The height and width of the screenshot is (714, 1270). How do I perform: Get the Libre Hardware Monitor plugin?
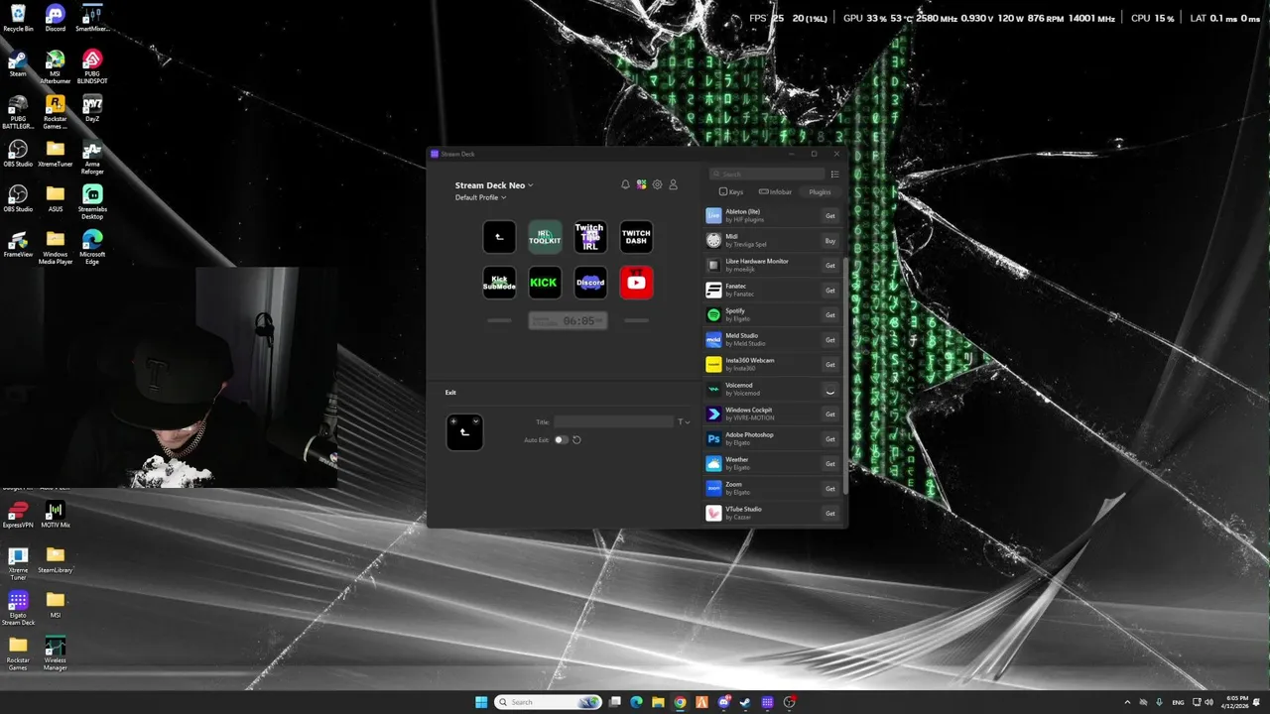pyautogui.click(x=830, y=265)
